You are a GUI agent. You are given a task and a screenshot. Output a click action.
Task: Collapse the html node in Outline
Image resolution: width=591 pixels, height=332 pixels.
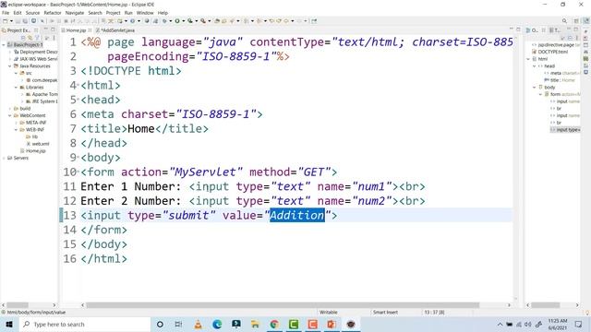coord(528,59)
